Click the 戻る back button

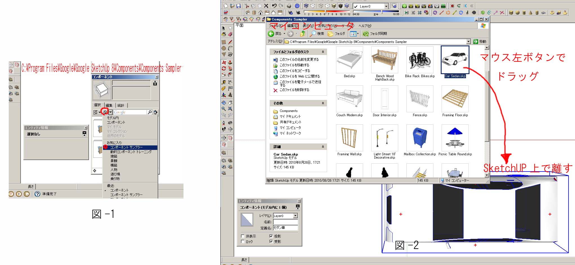click(275, 34)
